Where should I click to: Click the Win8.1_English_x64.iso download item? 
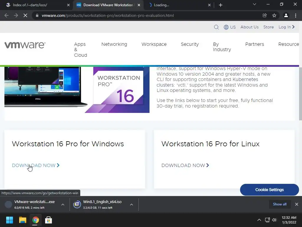[x=102, y=205]
